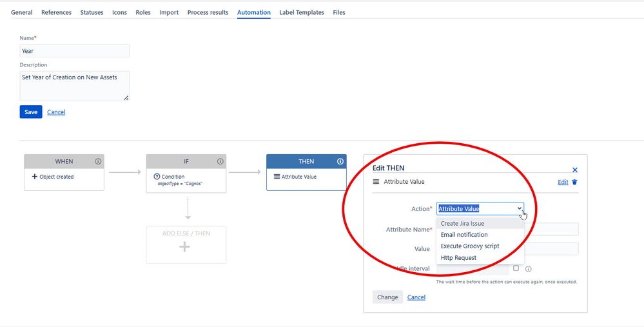Click the Change button
644x327 pixels.
(x=387, y=297)
